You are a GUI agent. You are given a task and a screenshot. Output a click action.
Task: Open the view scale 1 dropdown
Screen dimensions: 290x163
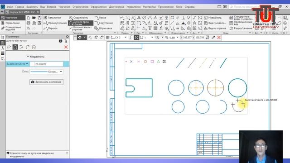coord(152,38)
